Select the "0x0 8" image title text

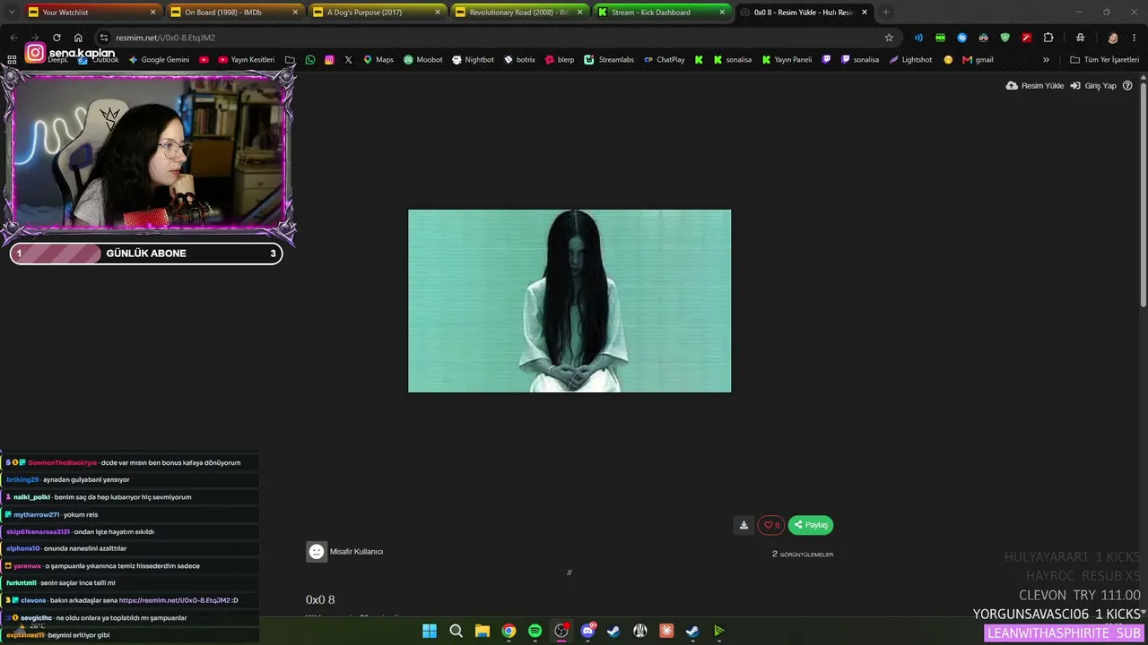pos(320,599)
